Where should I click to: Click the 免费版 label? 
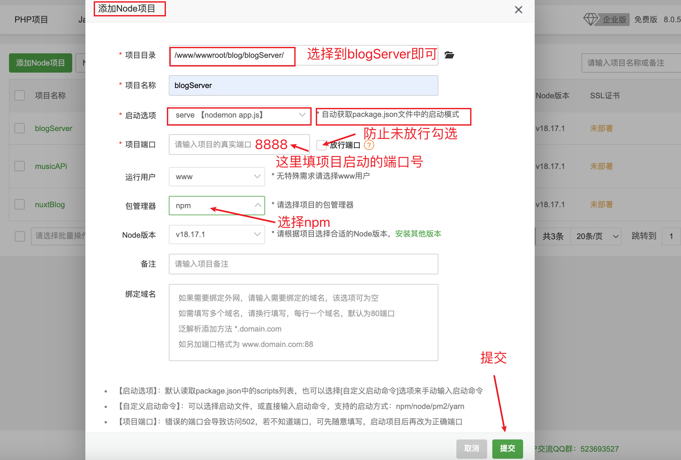point(646,20)
